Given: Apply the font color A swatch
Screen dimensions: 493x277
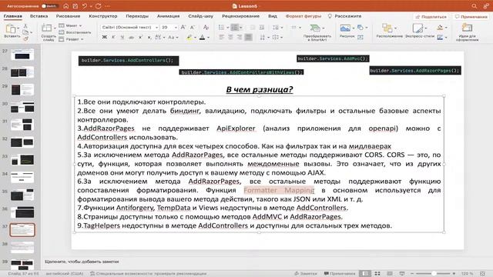Looking at the screenshot, I should (202, 38).
